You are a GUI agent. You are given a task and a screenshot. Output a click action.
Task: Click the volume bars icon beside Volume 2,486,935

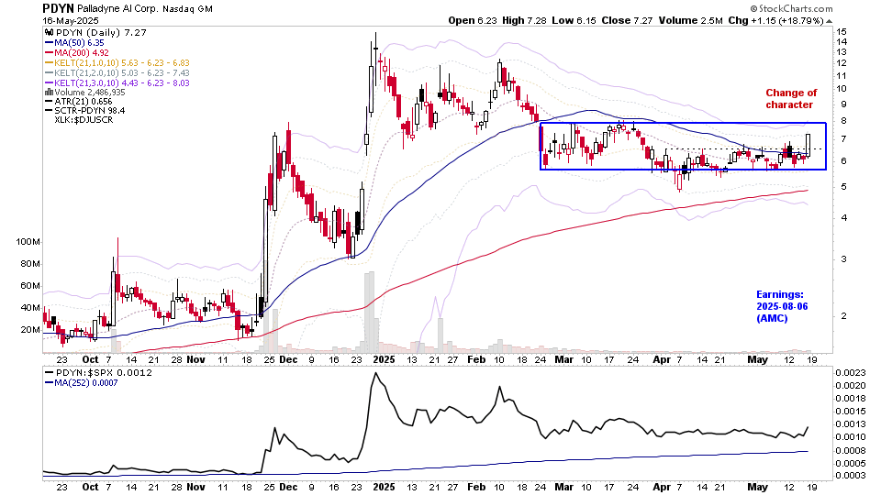click(49, 92)
